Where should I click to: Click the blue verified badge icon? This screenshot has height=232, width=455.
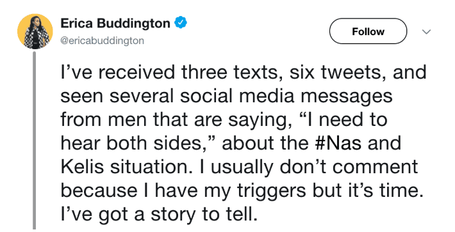(x=181, y=23)
